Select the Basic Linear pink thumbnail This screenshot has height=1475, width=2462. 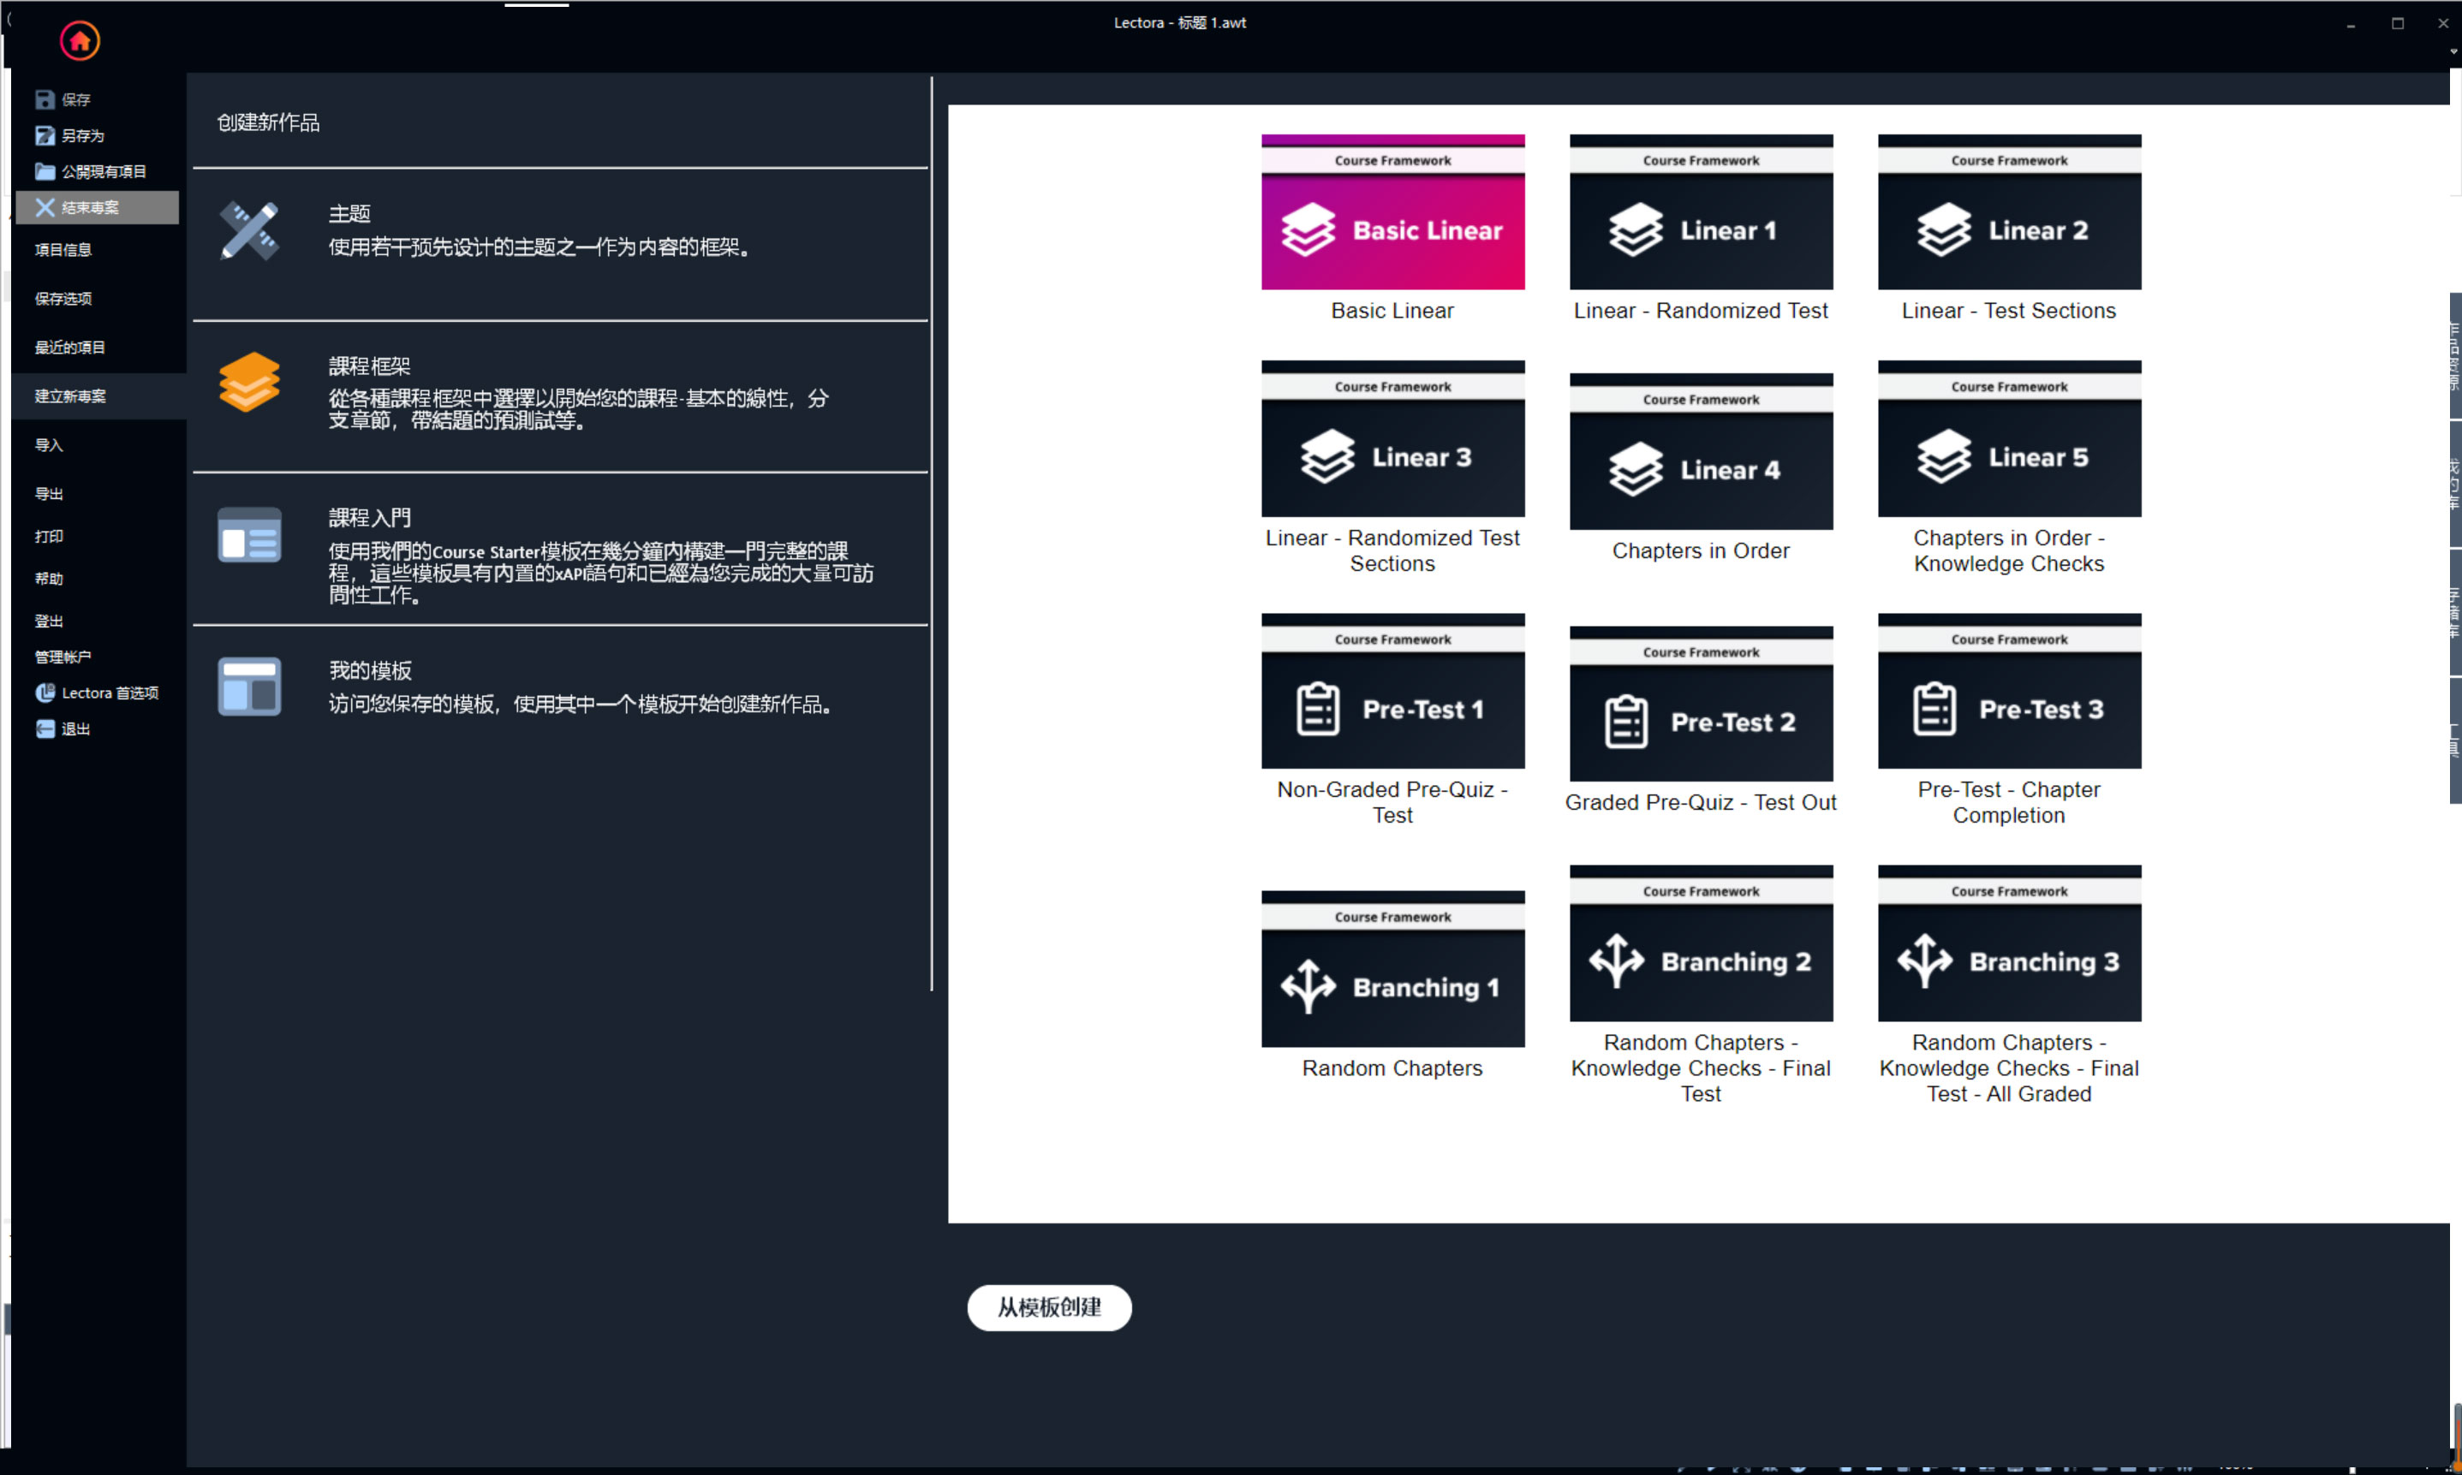click(x=1392, y=211)
